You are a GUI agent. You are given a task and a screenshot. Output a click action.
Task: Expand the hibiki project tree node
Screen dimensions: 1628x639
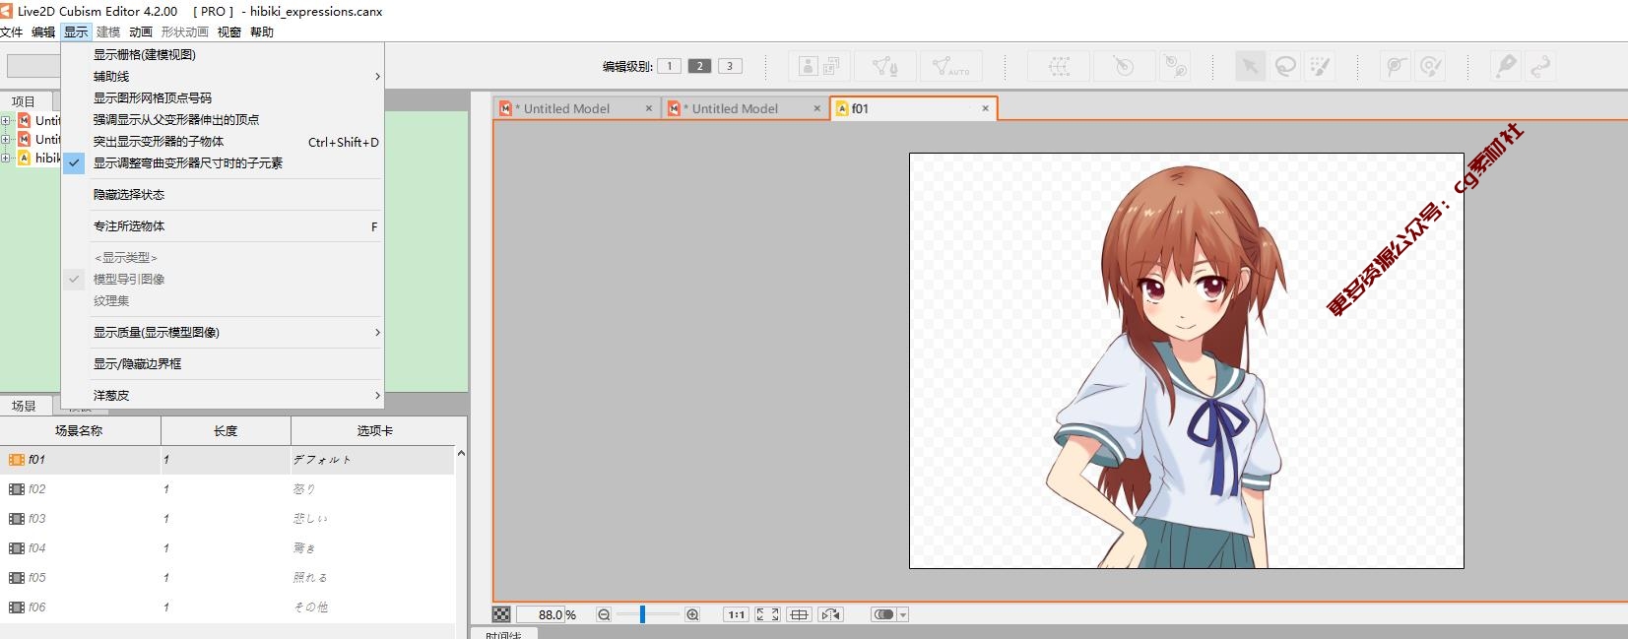pyautogui.click(x=6, y=159)
